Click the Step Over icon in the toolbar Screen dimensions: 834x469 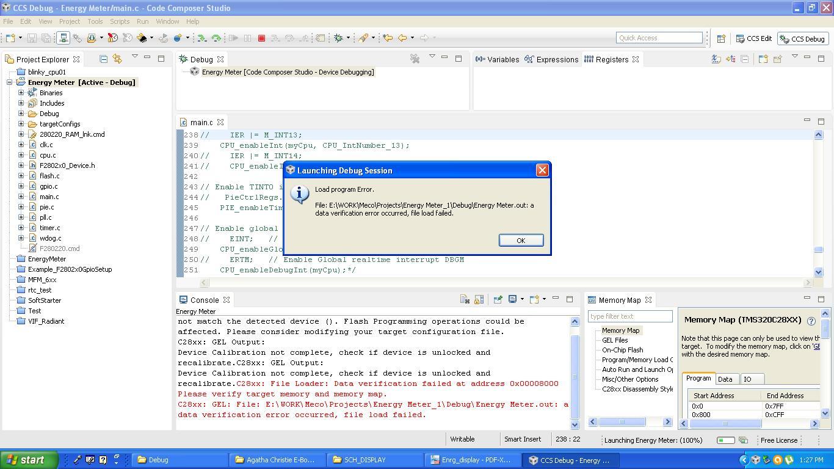click(x=290, y=38)
